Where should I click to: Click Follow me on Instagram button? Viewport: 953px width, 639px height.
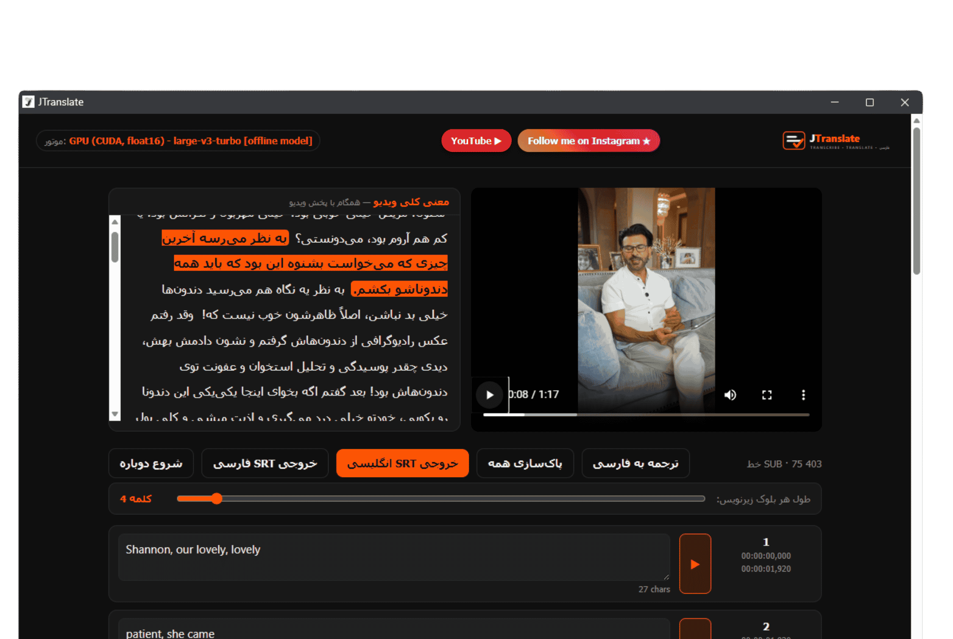(588, 141)
